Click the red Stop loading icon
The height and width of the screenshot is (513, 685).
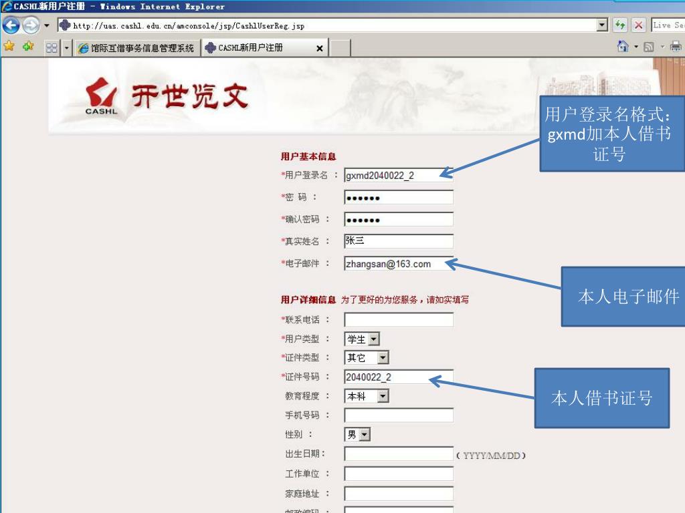[x=638, y=25]
